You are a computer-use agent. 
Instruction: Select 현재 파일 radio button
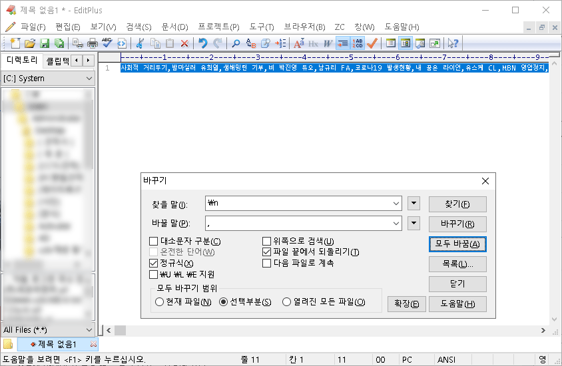coord(160,302)
